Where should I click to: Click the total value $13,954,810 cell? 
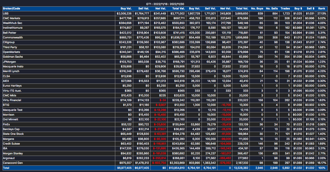click(176, 168)
